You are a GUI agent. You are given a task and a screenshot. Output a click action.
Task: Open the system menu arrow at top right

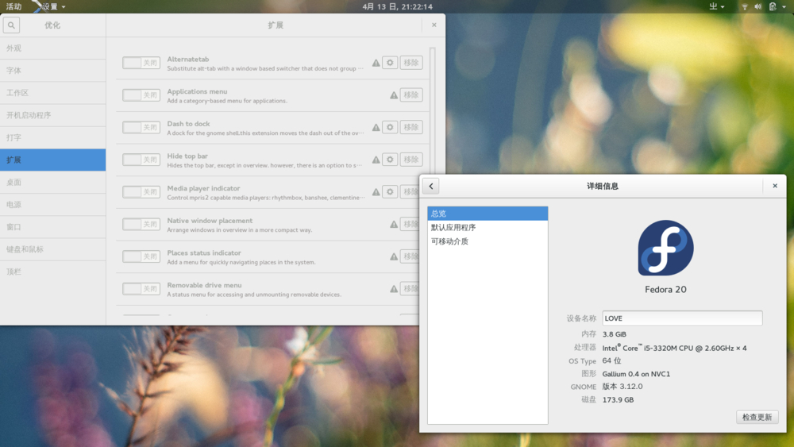(x=784, y=6)
